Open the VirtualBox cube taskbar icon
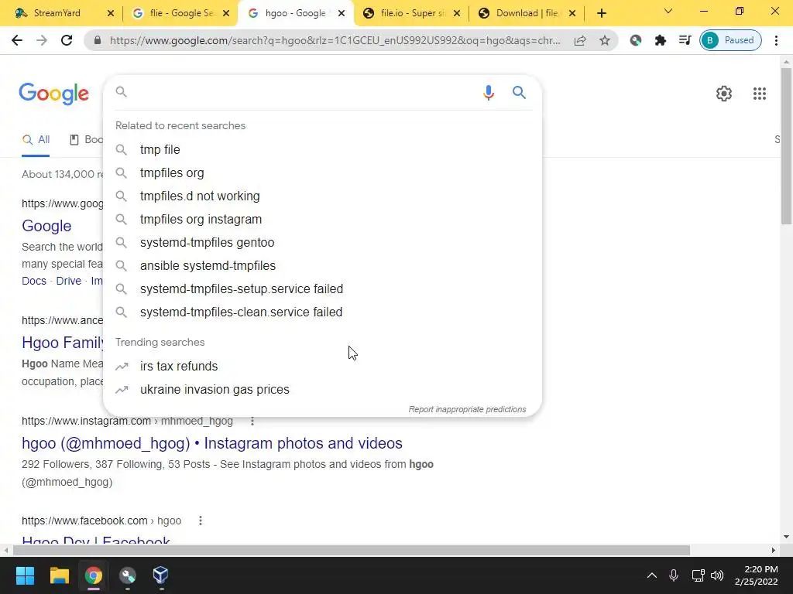 pyautogui.click(x=160, y=575)
